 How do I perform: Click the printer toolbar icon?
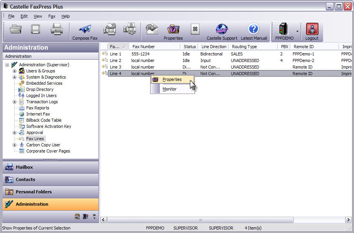click(x=56, y=30)
